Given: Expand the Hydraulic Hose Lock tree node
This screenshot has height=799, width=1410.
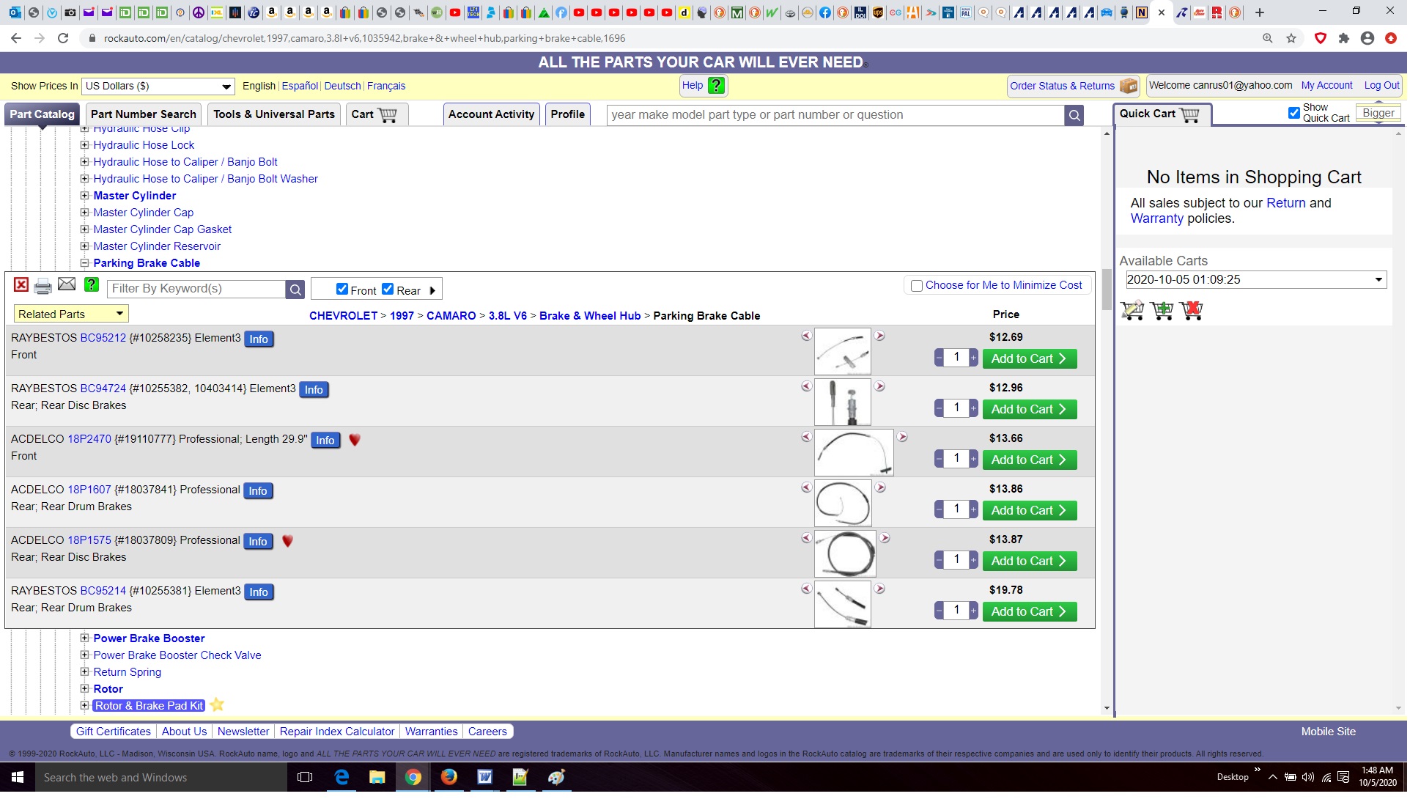Looking at the screenshot, I should point(85,146).
